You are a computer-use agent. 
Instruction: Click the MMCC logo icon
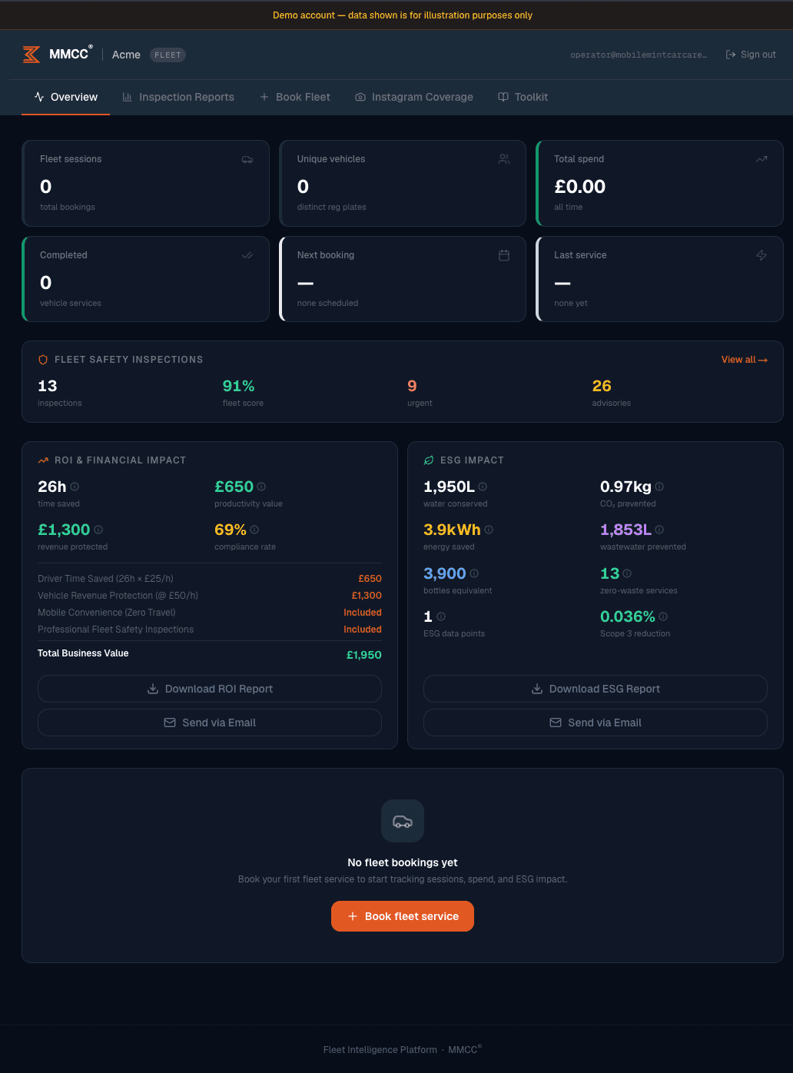pyautogui.click(x=32, y=55)
